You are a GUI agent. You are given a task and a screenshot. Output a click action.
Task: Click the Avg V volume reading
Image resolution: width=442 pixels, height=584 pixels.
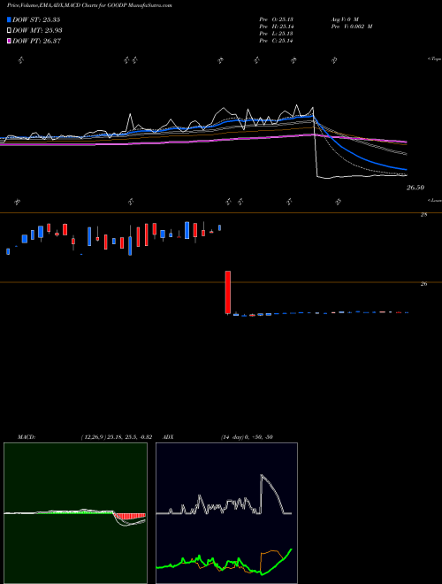[345, 19]
